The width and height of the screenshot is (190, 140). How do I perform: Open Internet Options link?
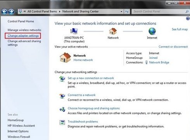(18, 131)
